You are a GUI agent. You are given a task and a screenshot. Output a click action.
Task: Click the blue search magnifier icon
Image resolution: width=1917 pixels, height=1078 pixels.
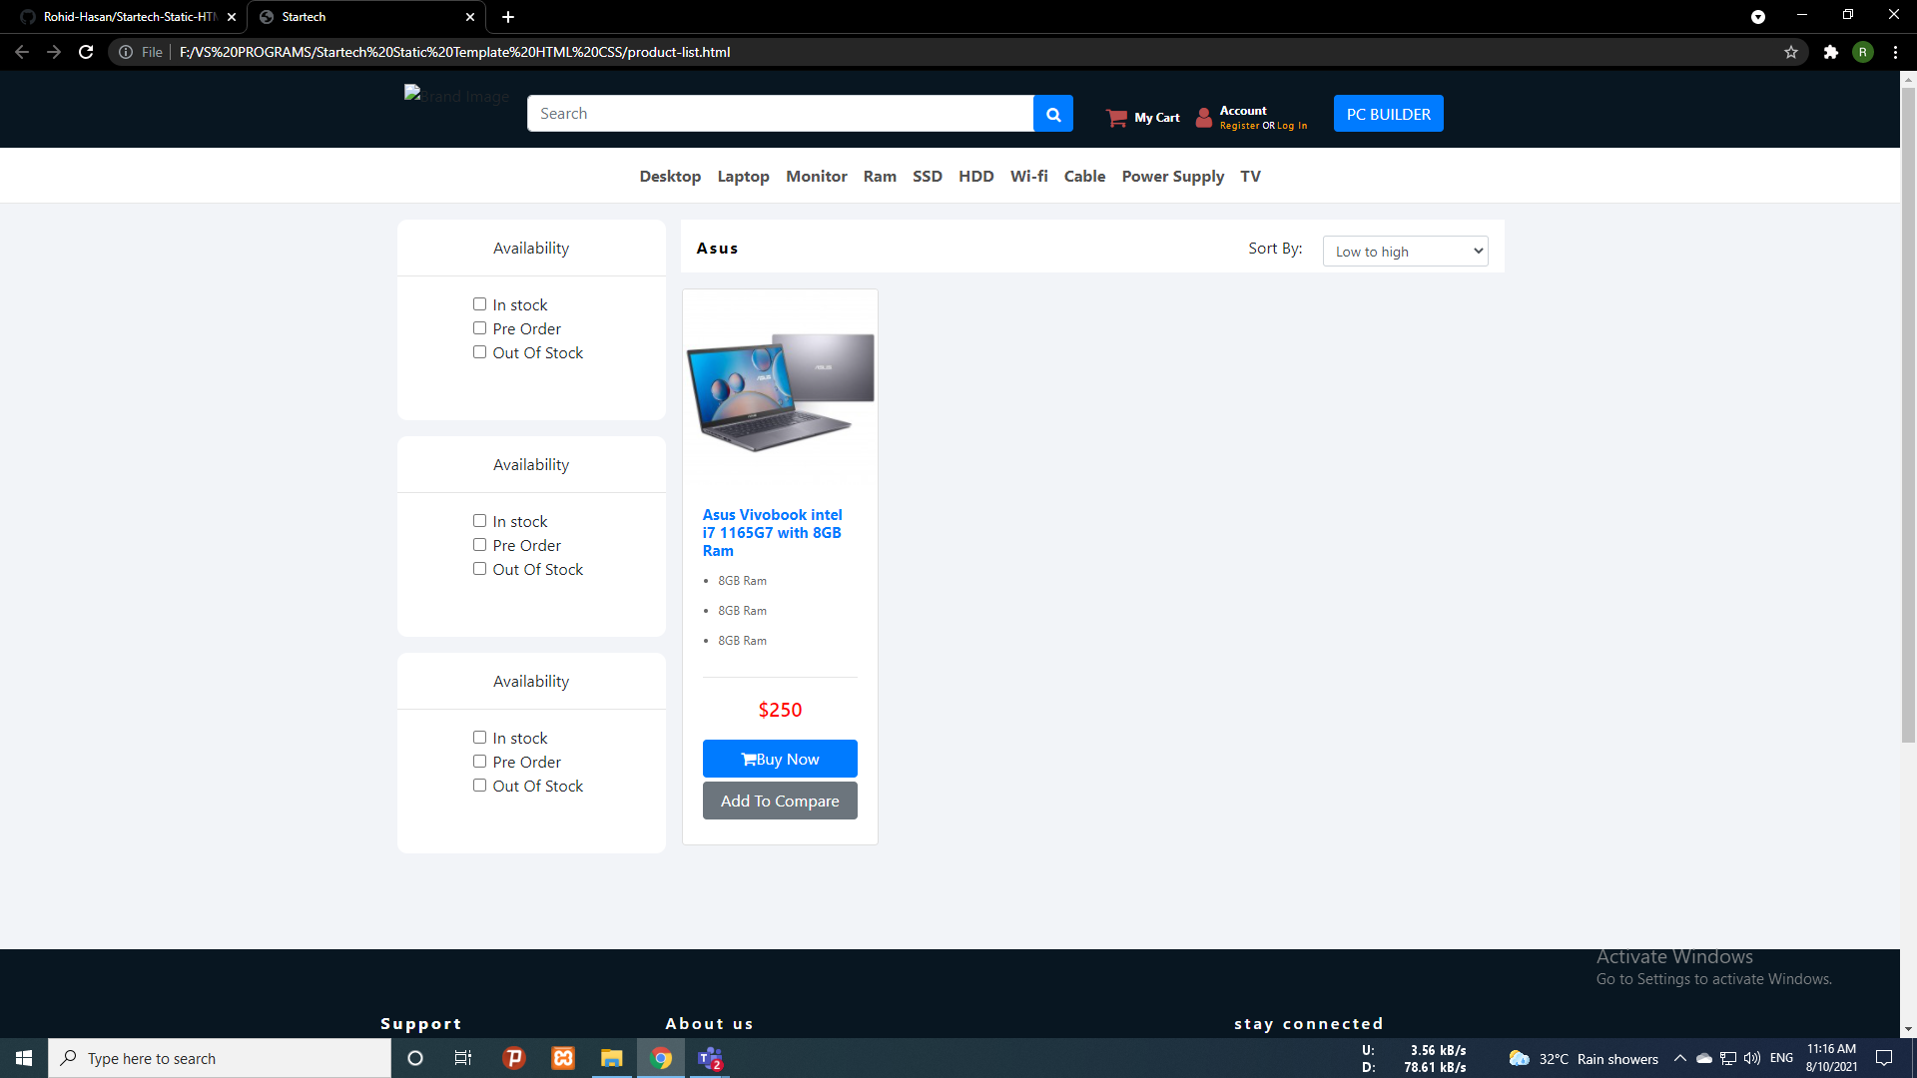(x=1052, y=113)
